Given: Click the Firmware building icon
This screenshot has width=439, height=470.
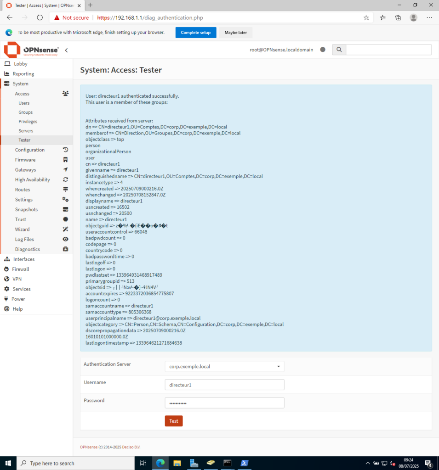Looking at the screenshot, I should pyautogui.click(x=65, y=160).
